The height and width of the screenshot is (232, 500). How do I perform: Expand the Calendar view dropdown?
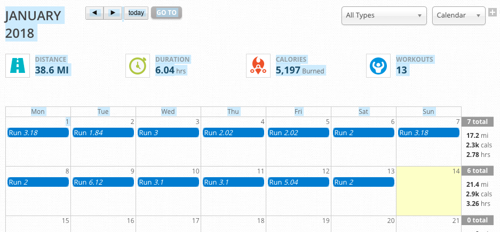coord(458,15)
